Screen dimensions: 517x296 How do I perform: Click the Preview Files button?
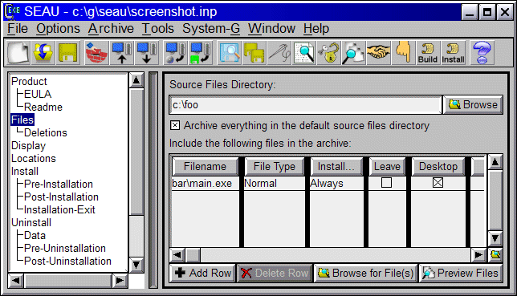(461, 274)
